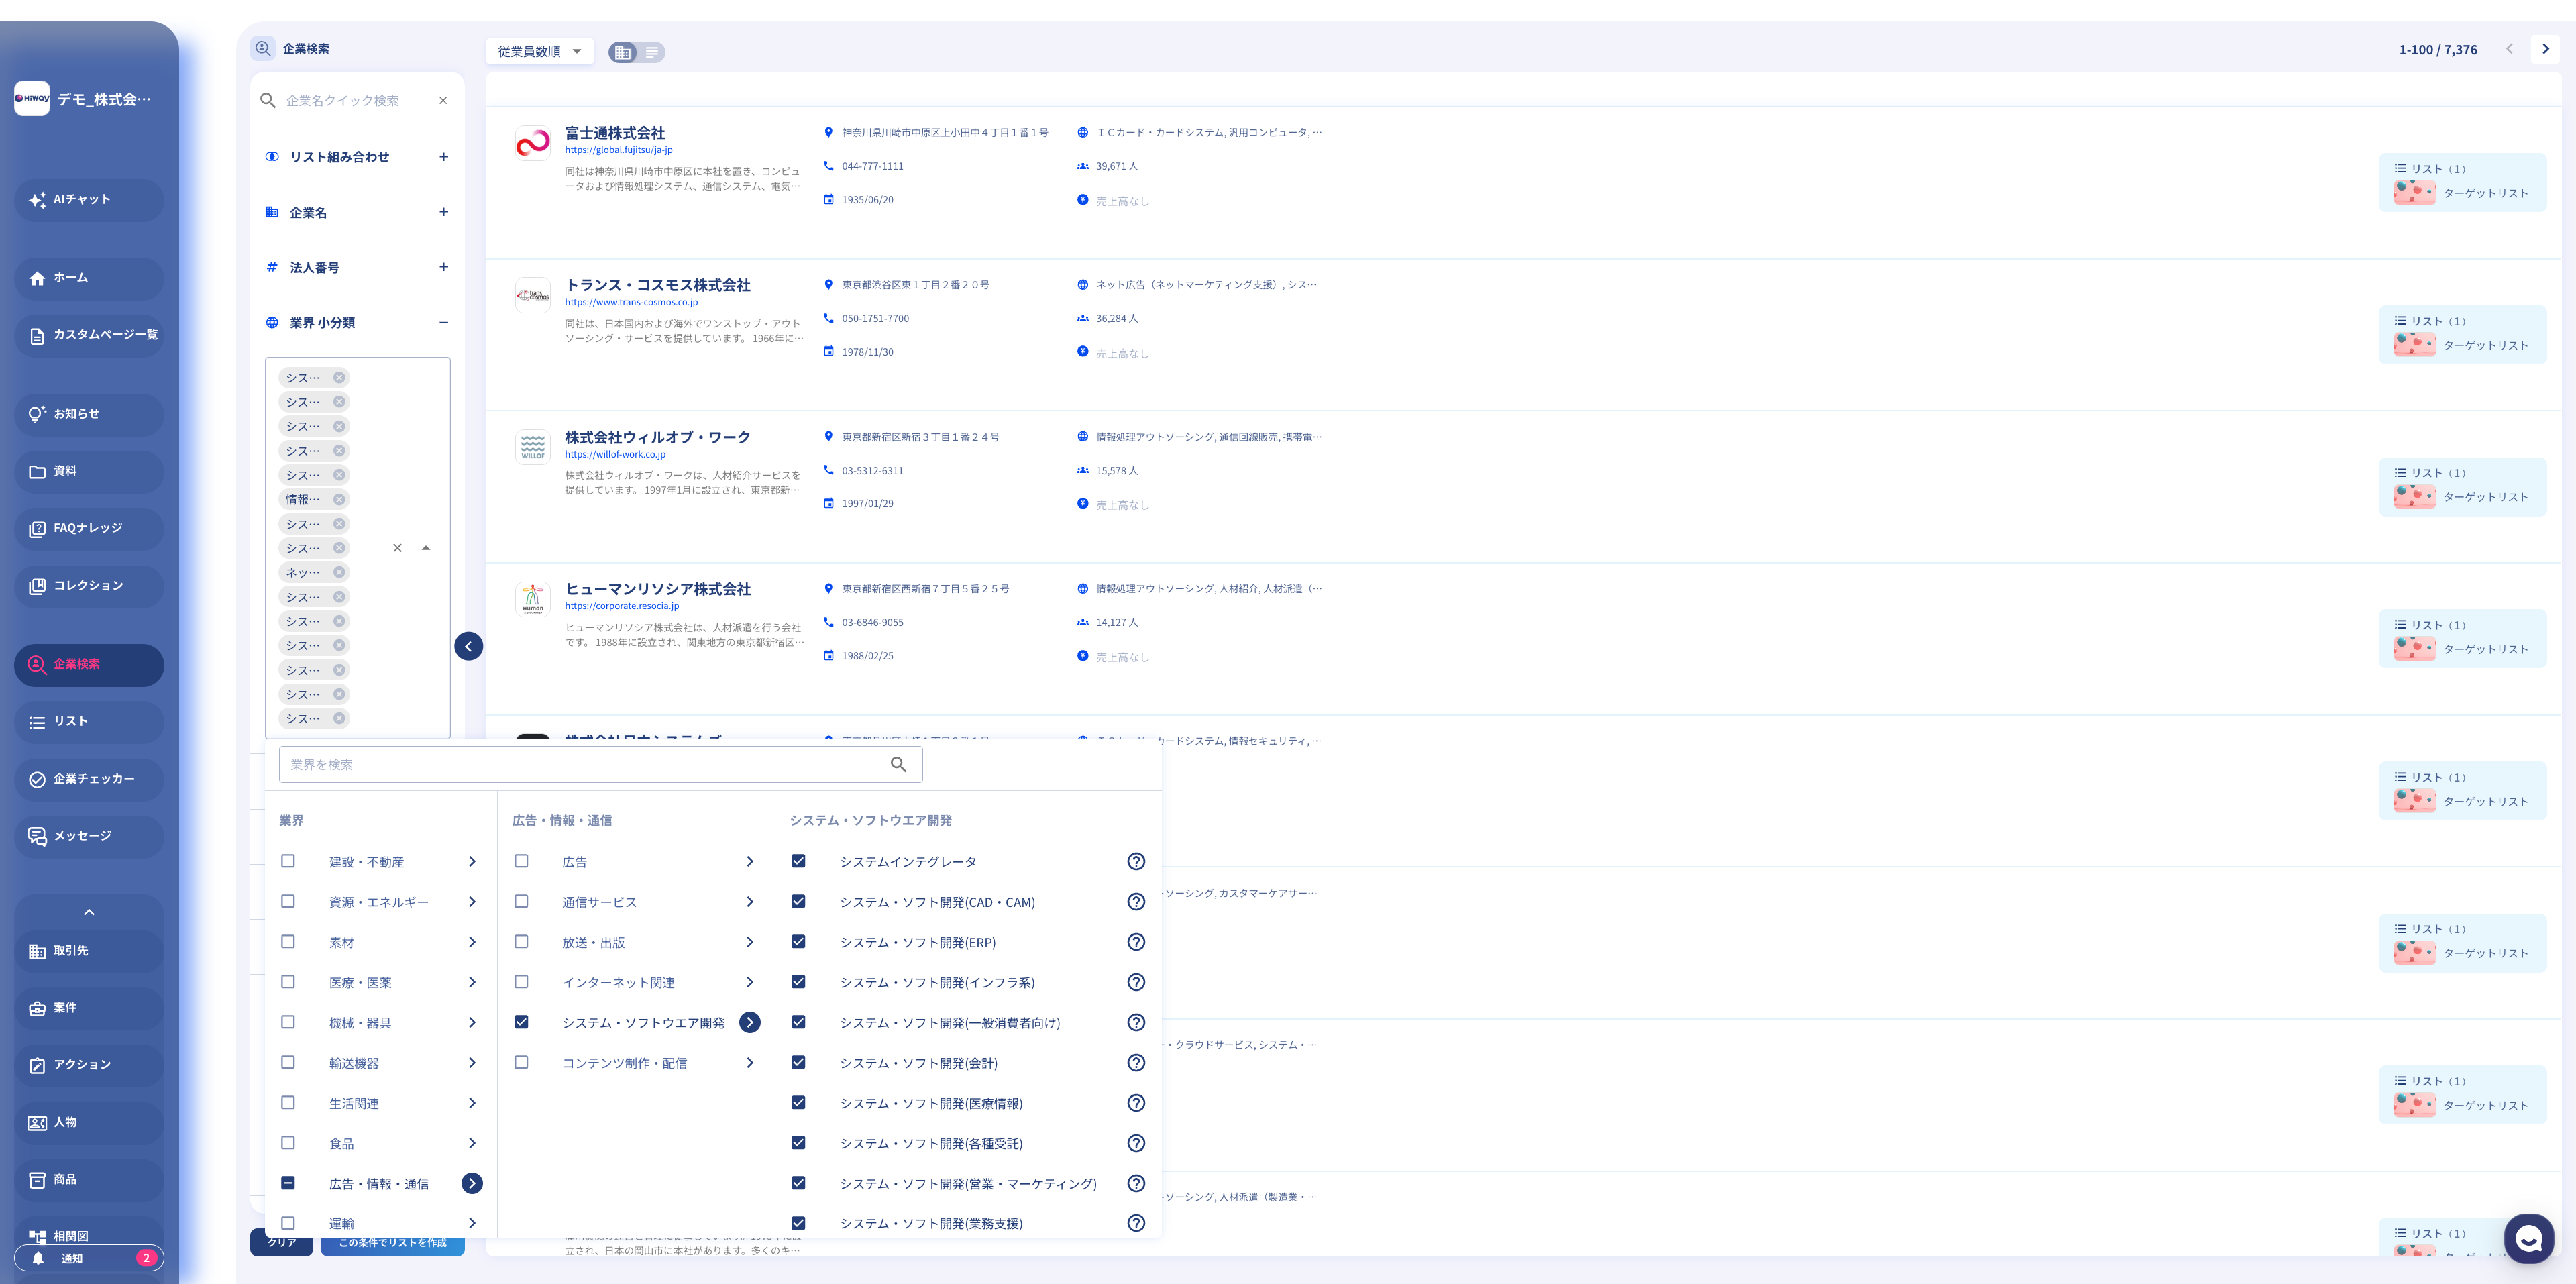Tick the 通信サービス checkbox
The height and width of the screenshot is (1284, 2576).
point(521,901)
